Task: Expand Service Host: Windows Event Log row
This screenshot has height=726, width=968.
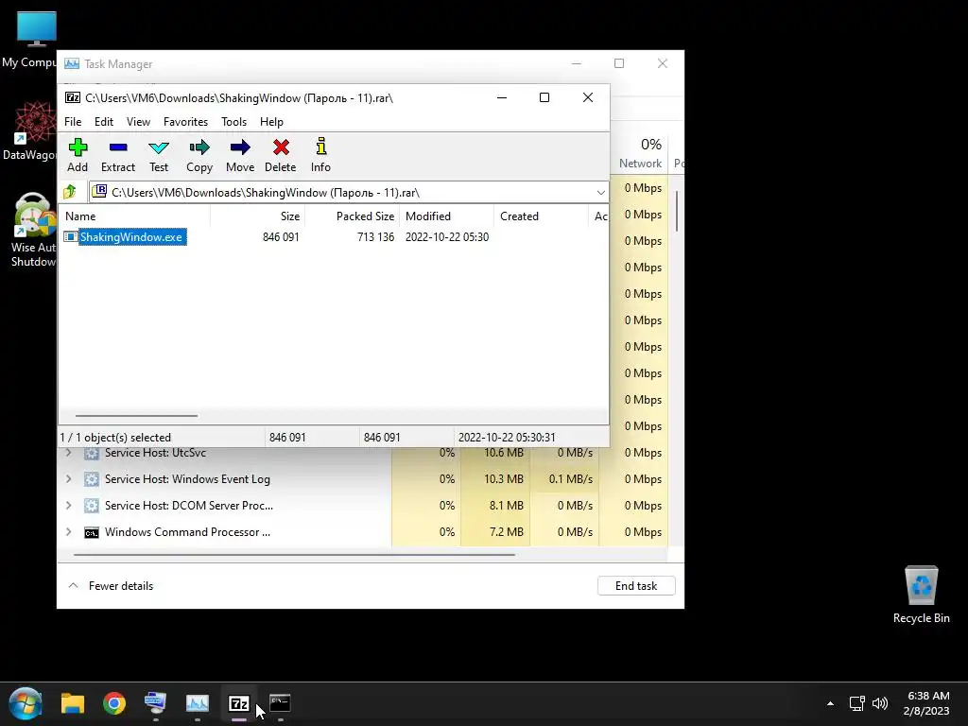Action: point(68,479)
